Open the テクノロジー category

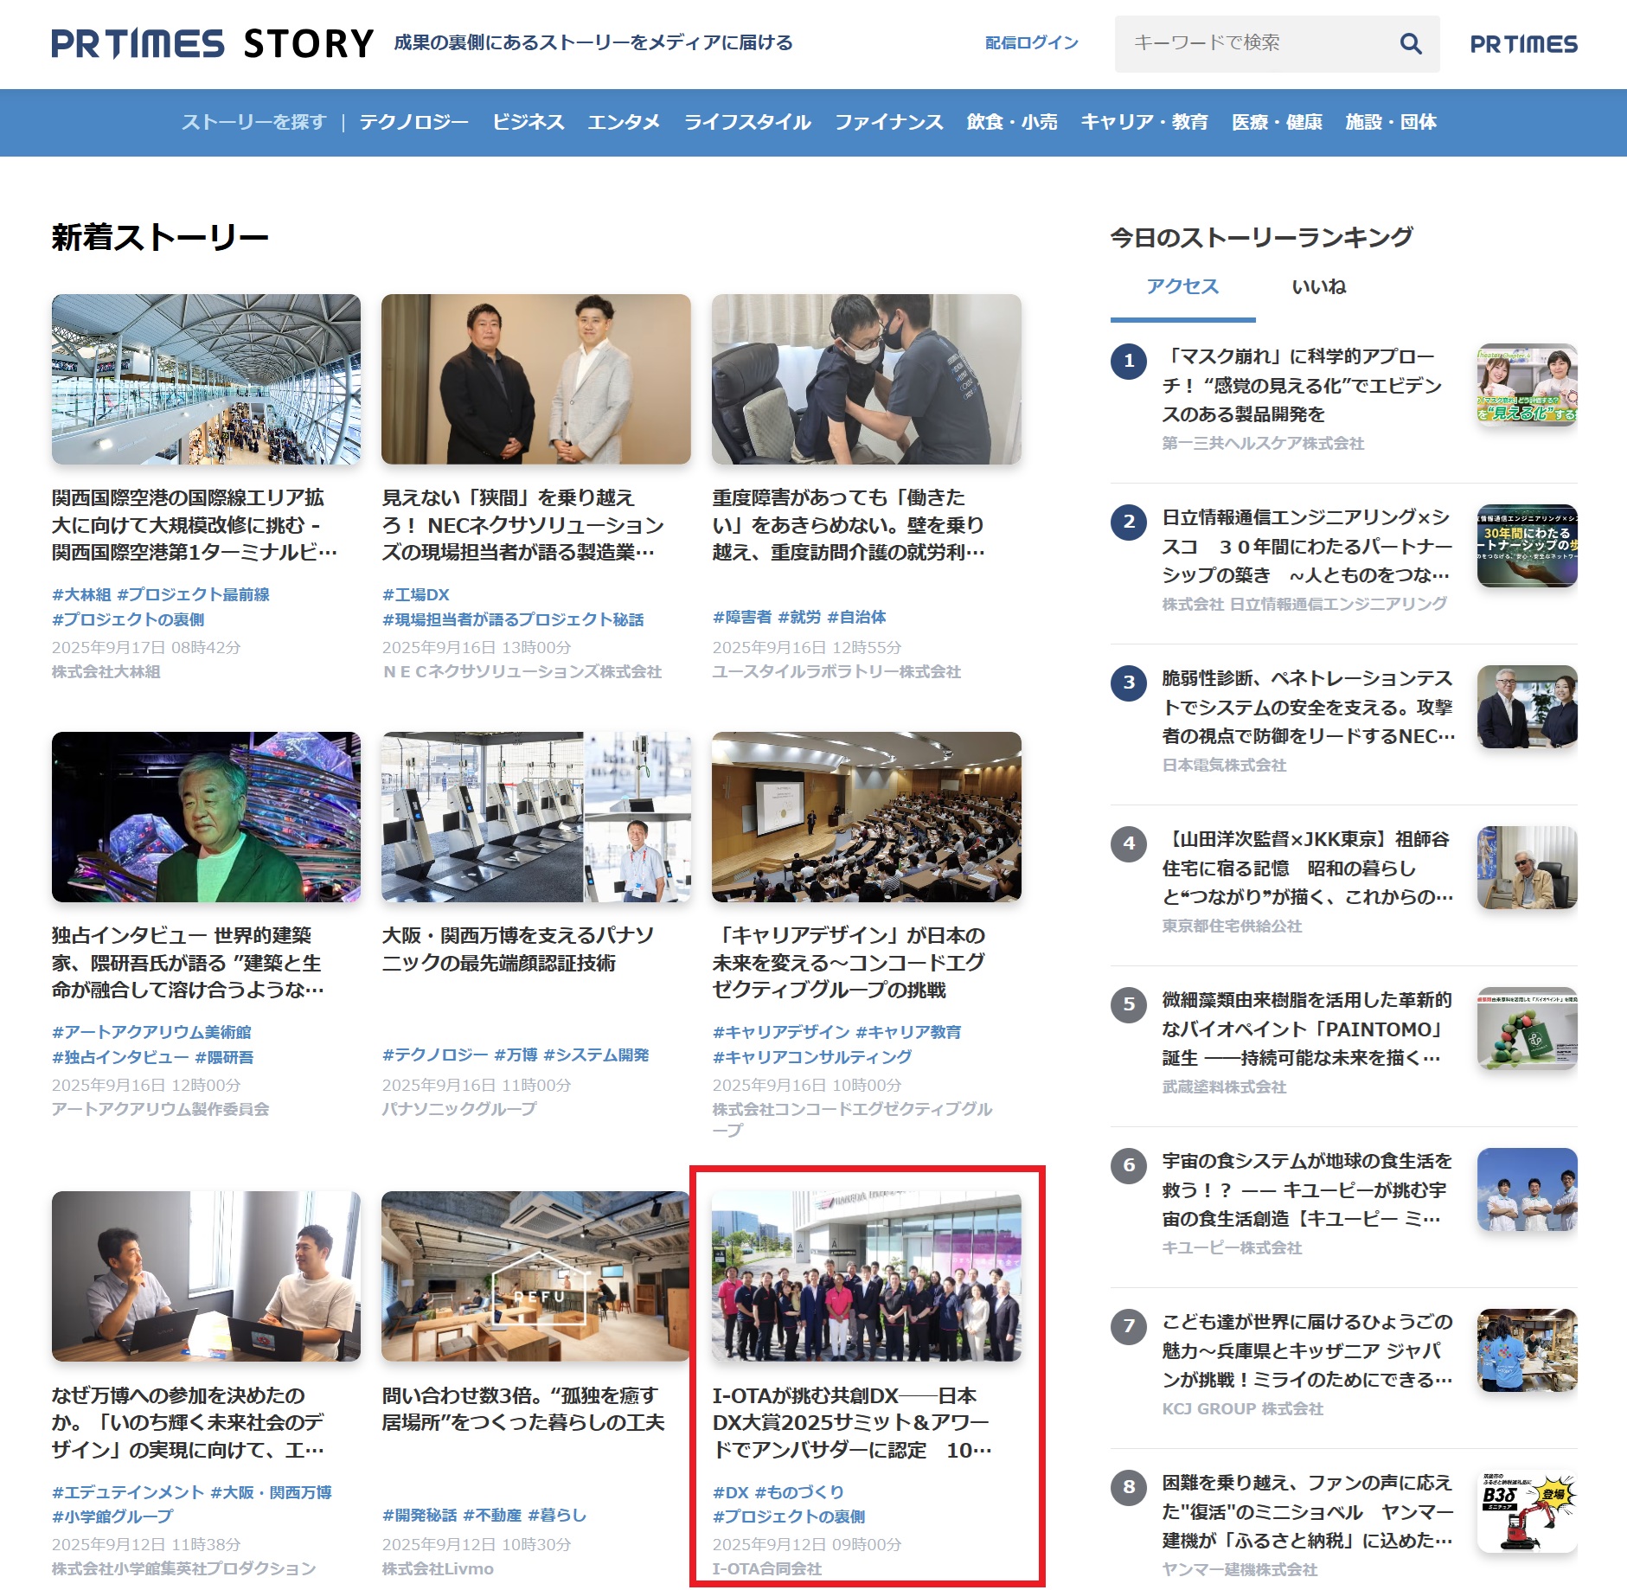[413, 122]
